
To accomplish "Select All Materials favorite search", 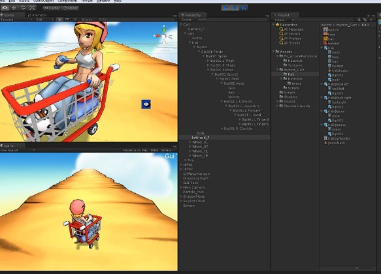I will coord(291,29).
